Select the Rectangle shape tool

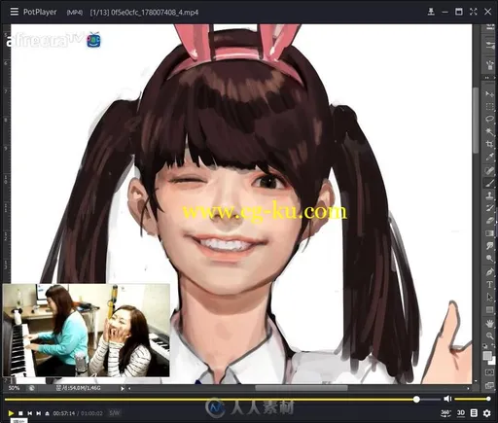coord(489,309)
